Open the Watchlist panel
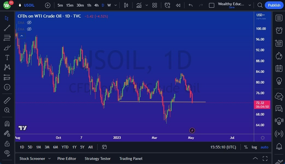This screenshot has width=285, height=164. click(279, 18)
